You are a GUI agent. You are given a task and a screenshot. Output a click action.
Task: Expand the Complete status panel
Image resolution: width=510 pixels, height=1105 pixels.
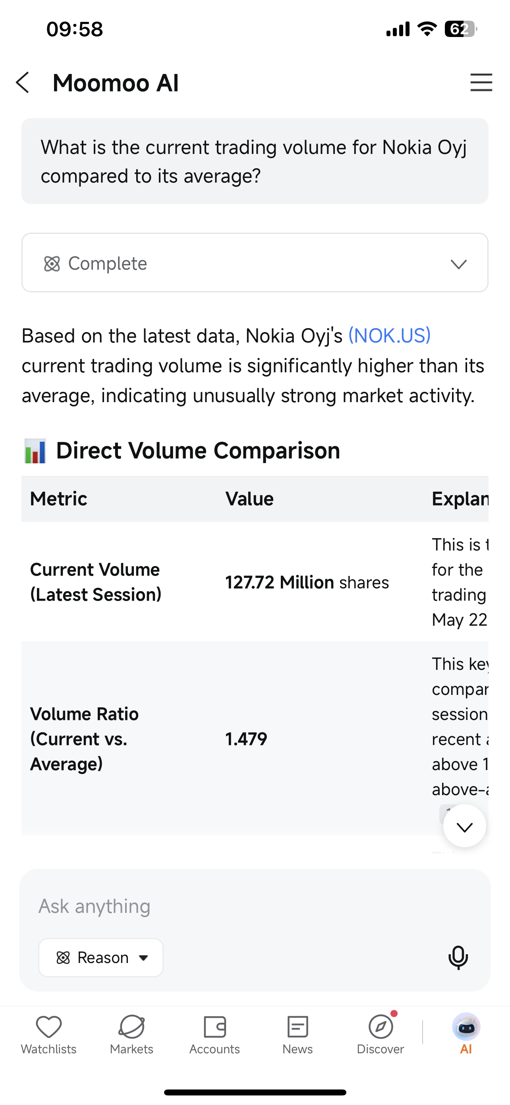click(255, 263)
